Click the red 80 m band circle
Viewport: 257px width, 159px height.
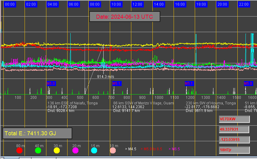(x=19, y=151)
